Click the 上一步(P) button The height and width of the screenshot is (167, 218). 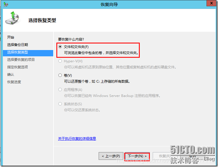pyautogui.click(x=111, y=156)
